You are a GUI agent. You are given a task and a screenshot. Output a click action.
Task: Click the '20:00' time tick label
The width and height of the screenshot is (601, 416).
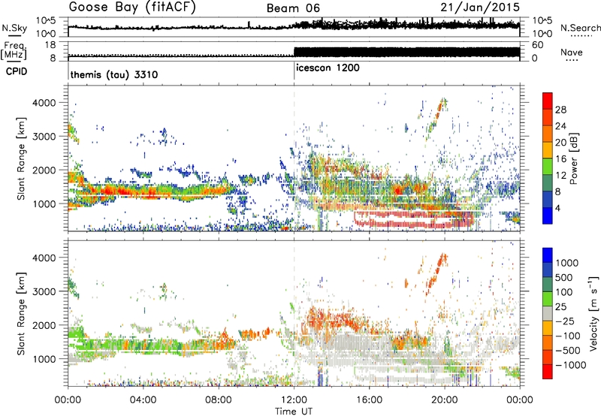pos(444,400)
